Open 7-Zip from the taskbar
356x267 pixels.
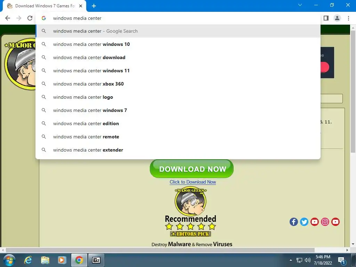click(x=96, y=260)
